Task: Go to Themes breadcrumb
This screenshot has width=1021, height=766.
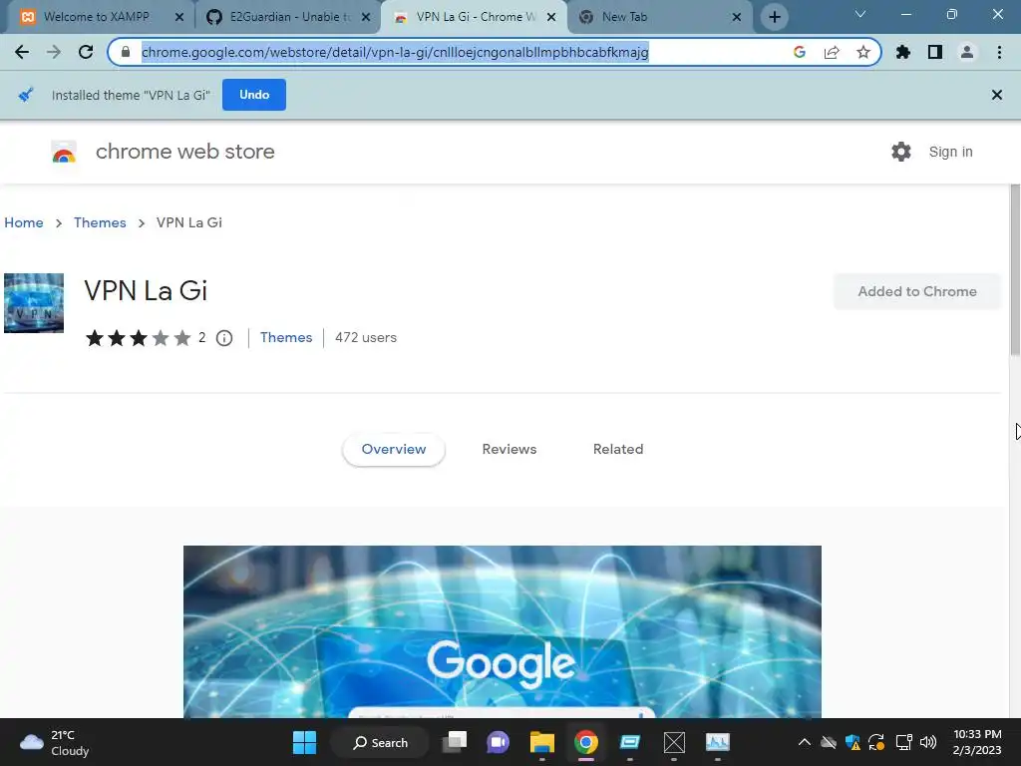Action: 100,222
